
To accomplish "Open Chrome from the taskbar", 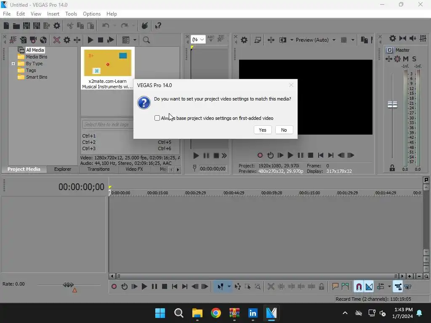I will pos(216,313).
